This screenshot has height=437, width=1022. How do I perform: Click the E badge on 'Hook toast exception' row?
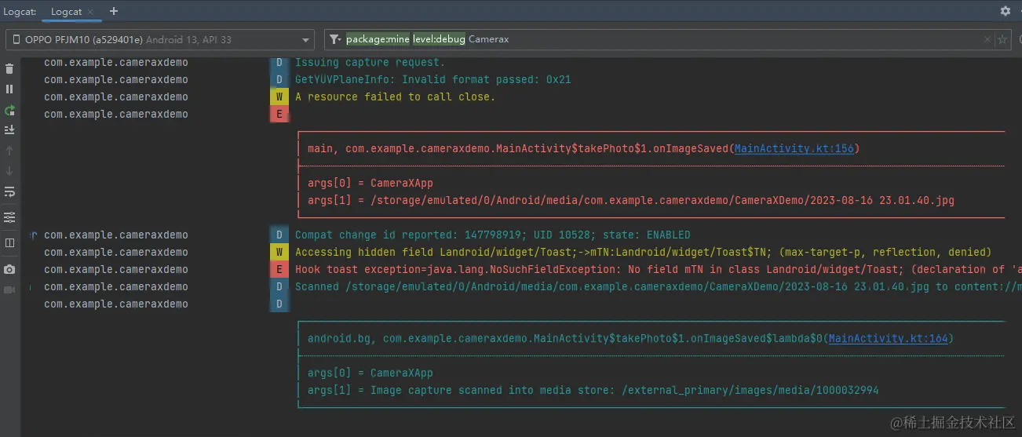tap(279, 269)
